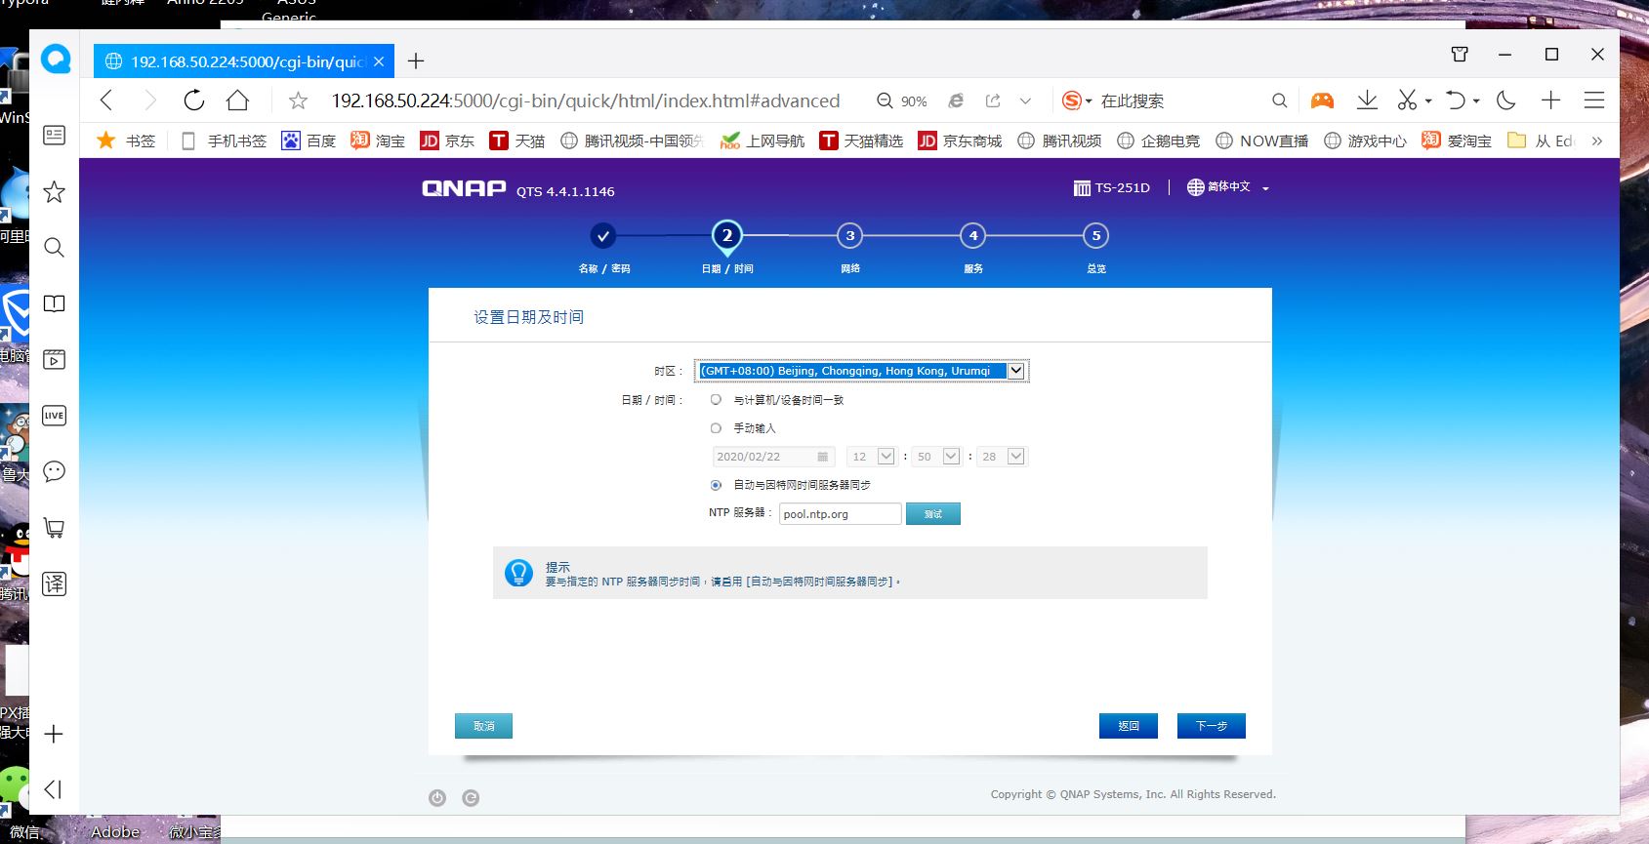
Task: Click the QNAP logo
Action: tap(464, 188)
